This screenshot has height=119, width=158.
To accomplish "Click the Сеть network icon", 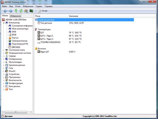I will click(7, 68).
